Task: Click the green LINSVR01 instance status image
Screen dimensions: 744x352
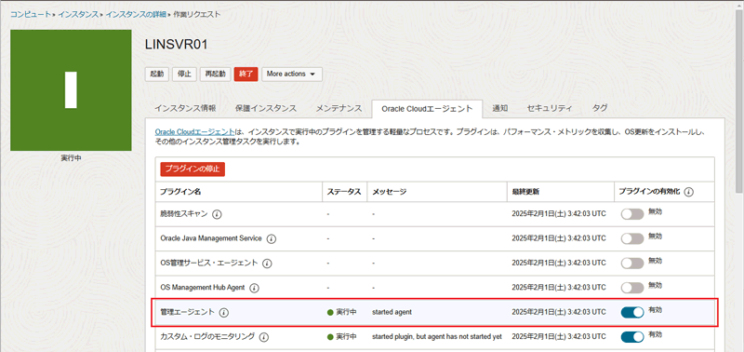Action: point(71,90)
